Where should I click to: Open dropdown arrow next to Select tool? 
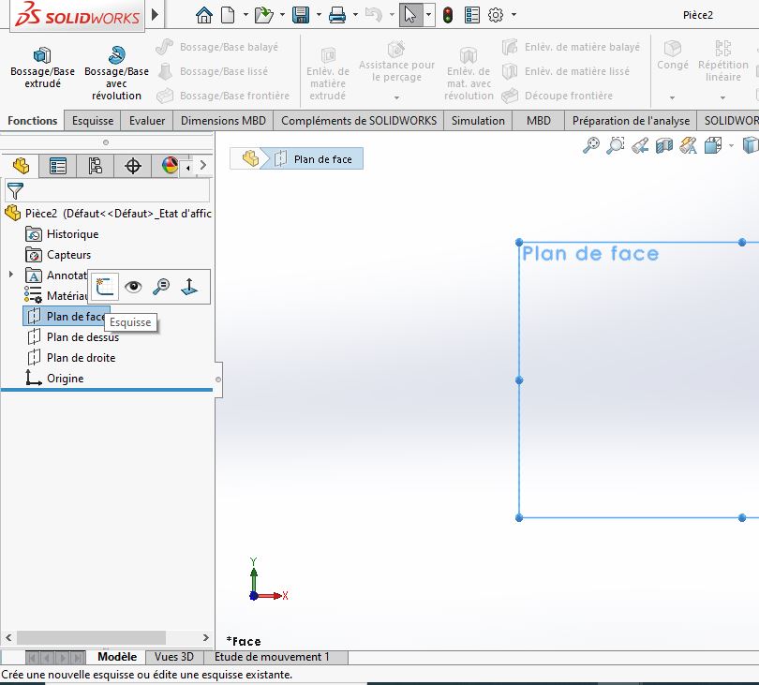pos(428,14)
